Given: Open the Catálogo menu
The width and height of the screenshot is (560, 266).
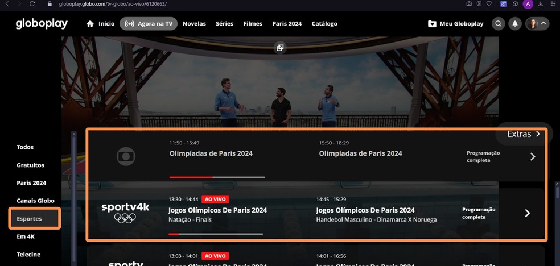Looking at the screenshot, I should [324, 23].
